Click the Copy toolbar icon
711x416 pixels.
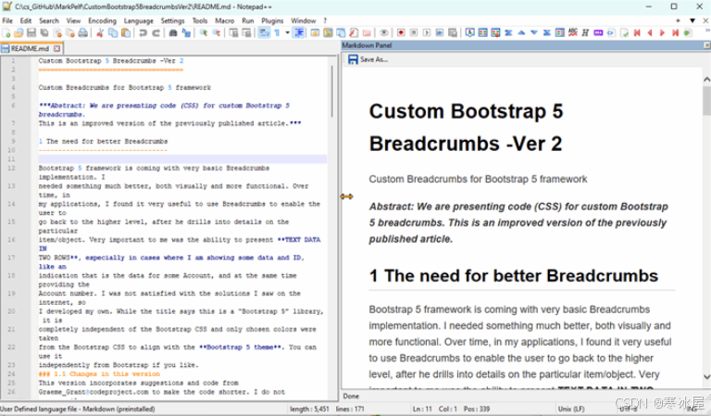pos(113,32)
